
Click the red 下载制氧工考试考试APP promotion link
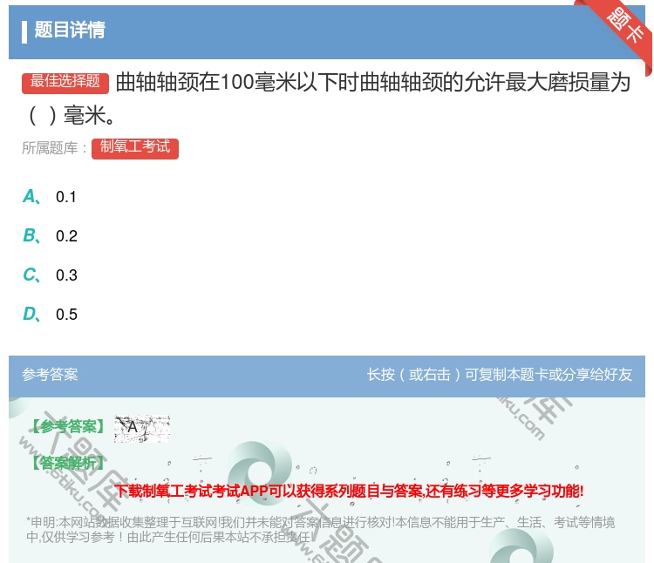(x=349, y=491)
